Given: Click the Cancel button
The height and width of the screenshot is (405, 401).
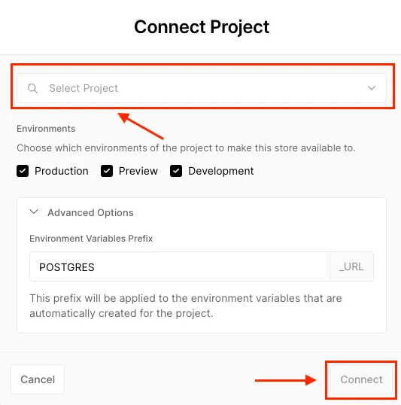Looking at the screenshot, I should (x=38, y=379).
